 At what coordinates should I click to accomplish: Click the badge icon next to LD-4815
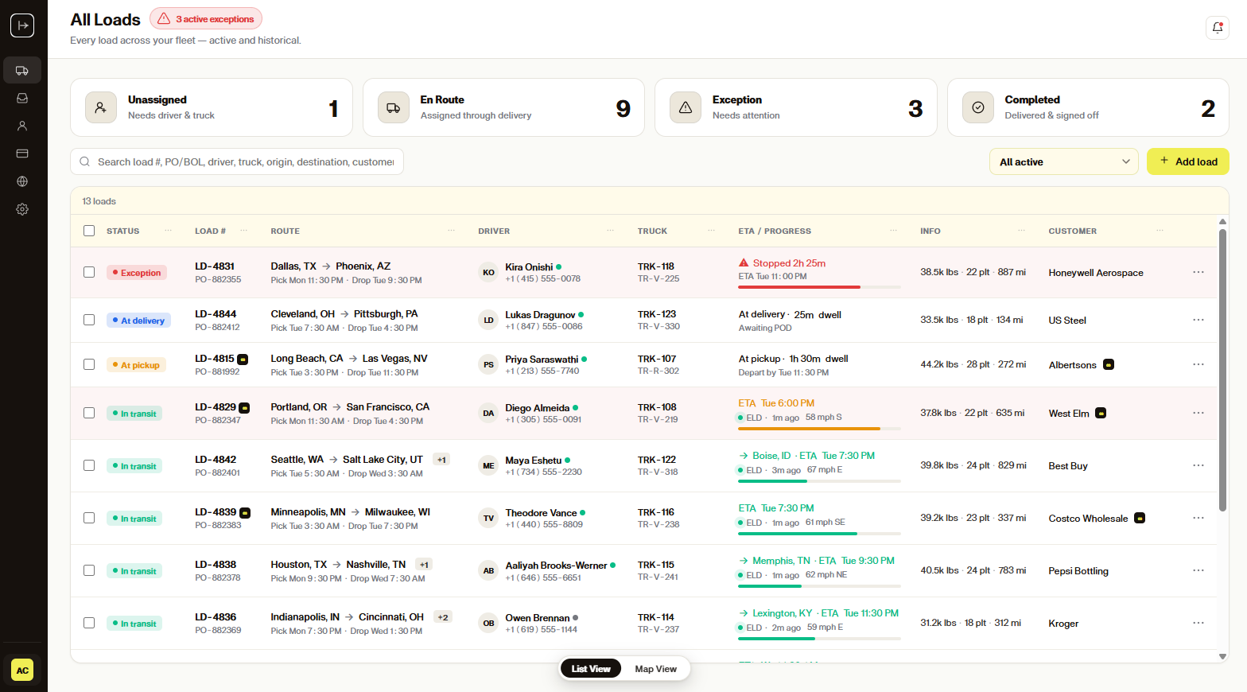click(243, 360)
